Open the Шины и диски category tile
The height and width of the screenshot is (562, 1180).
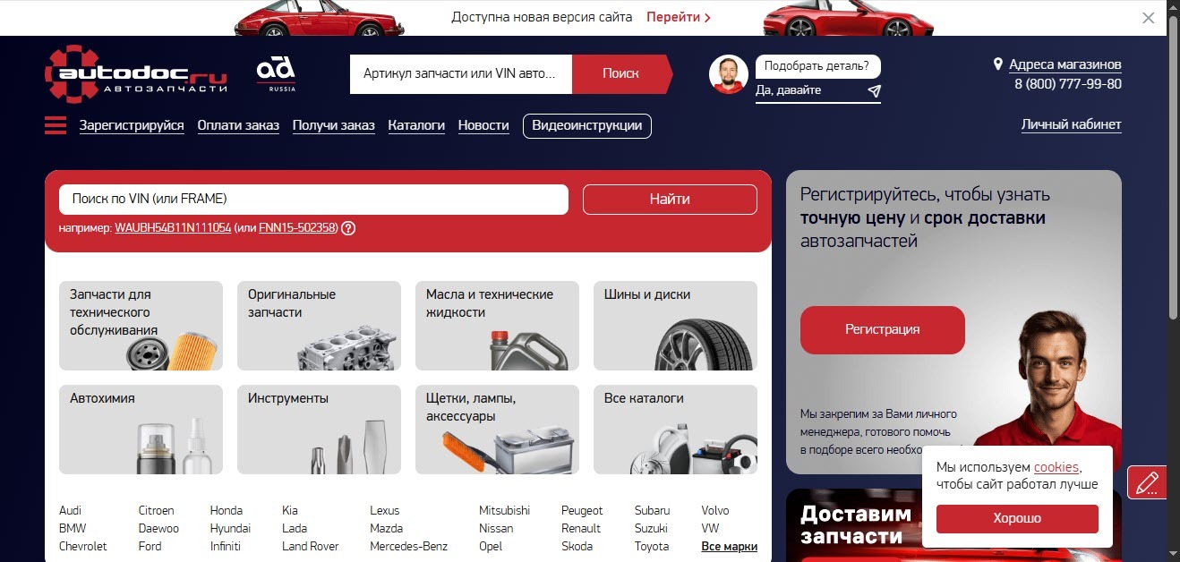675,326
